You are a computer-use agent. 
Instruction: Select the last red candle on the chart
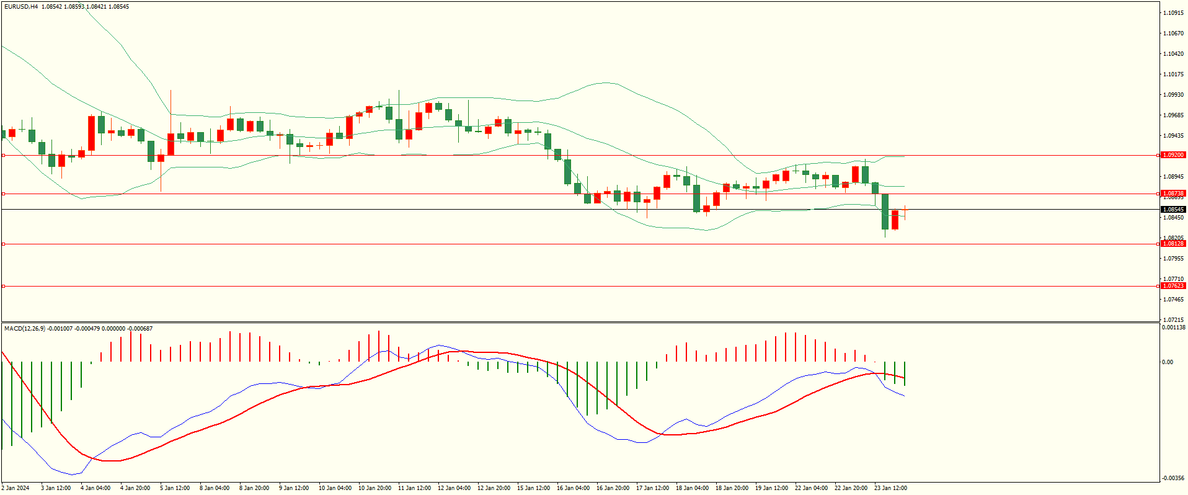[x=895, y=220]
